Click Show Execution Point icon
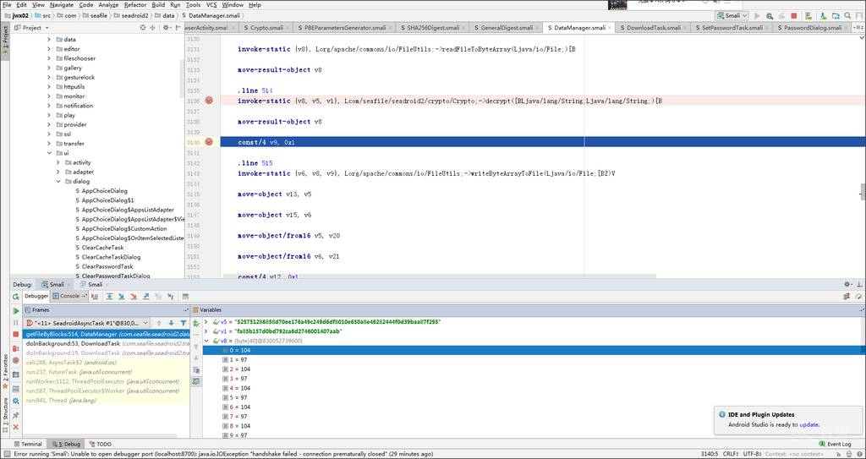 click(95, 296)
